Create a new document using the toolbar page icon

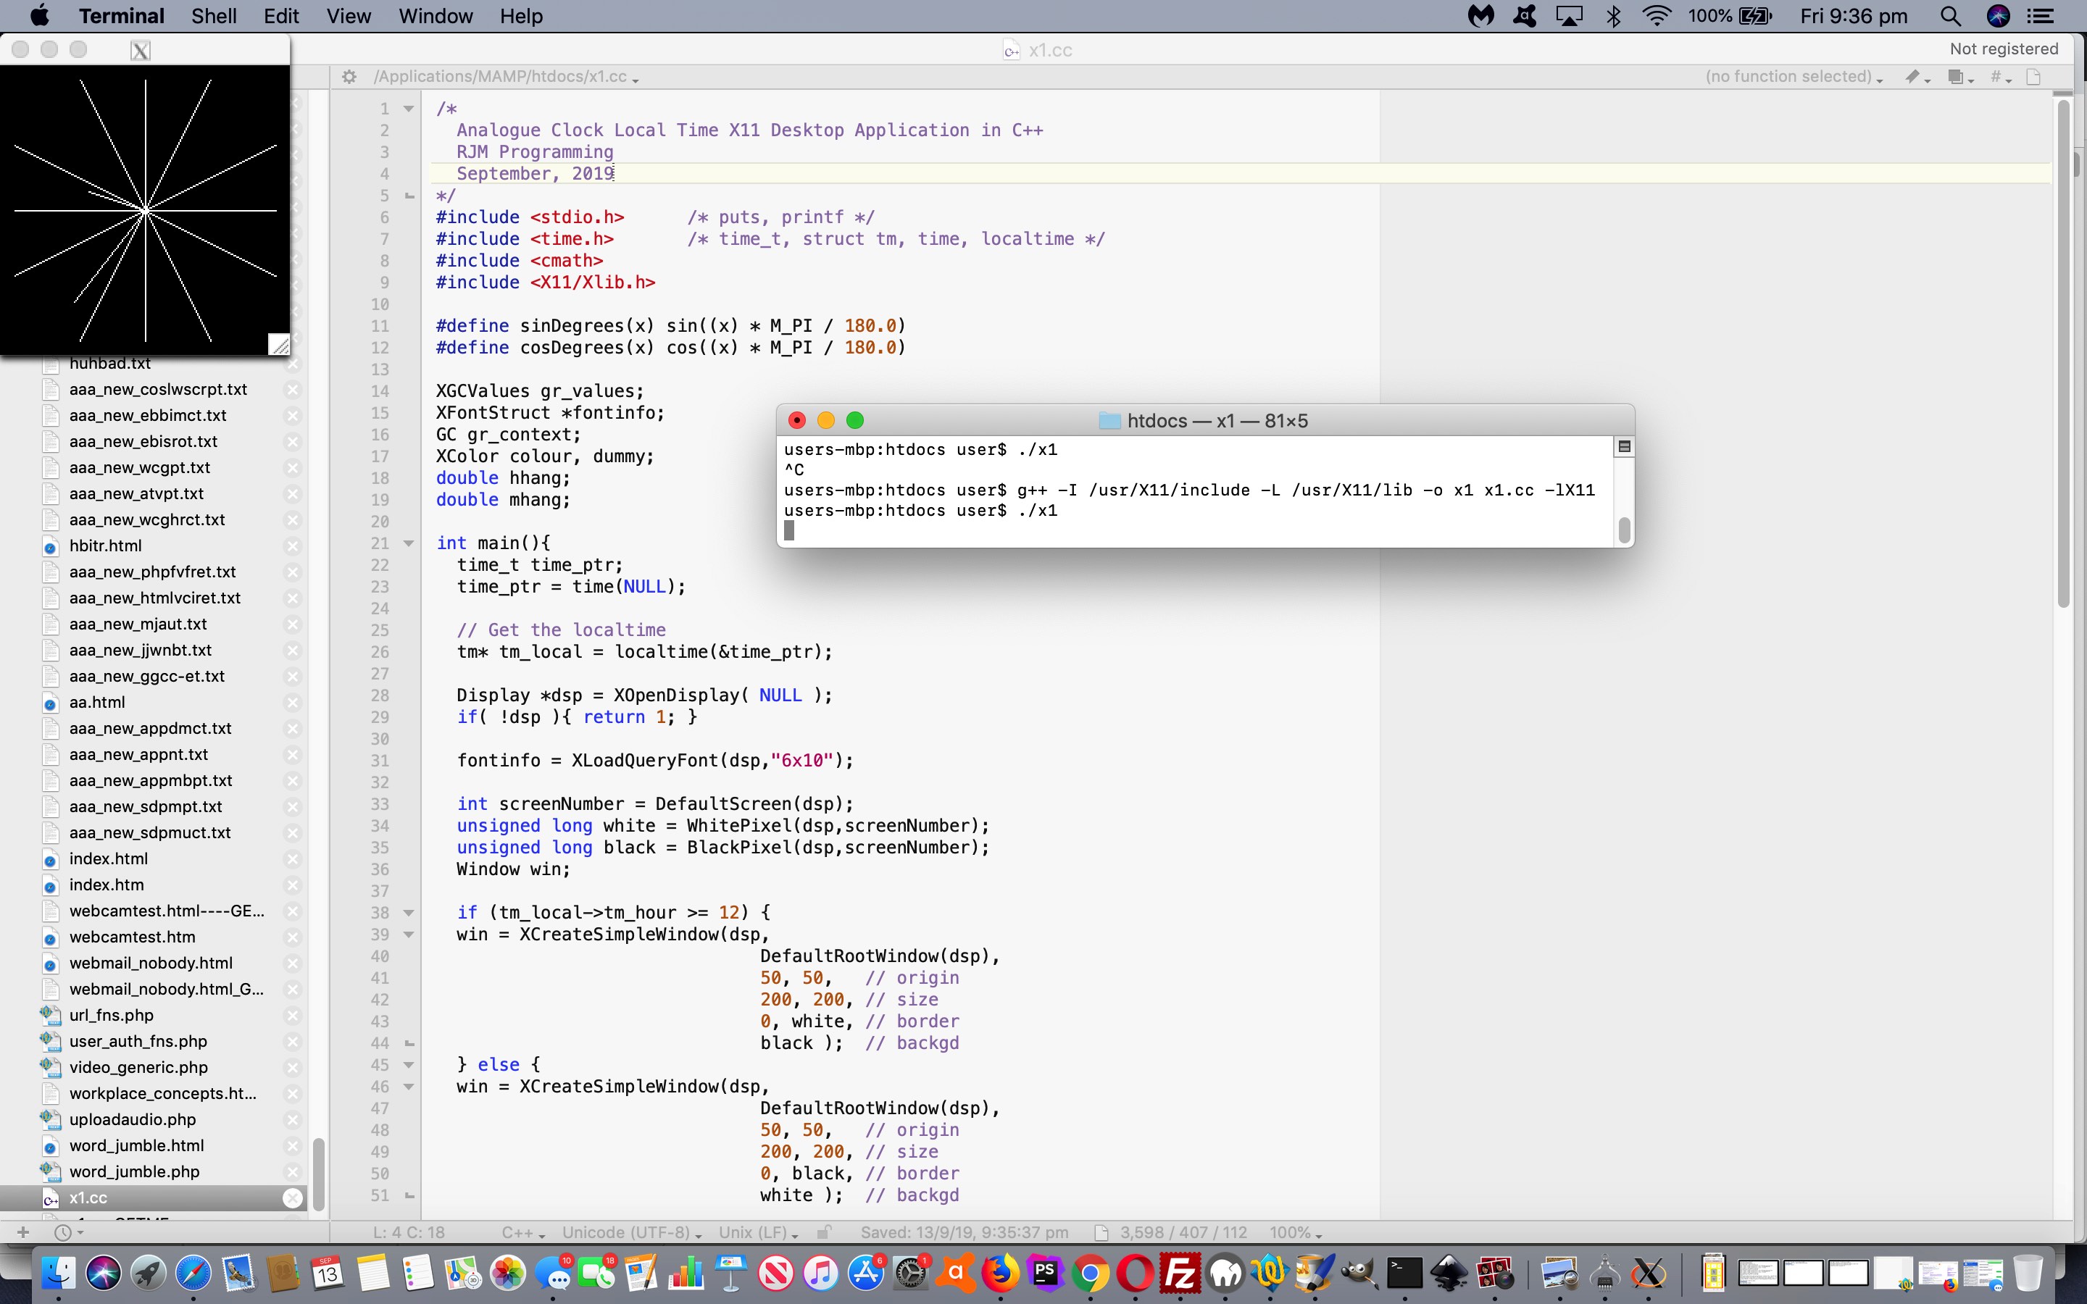point(2033,77)
